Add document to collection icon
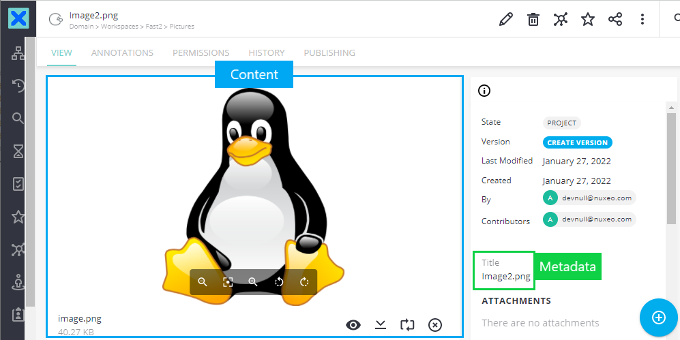Viewport: 680px width, 340px height. coord(561,19)
